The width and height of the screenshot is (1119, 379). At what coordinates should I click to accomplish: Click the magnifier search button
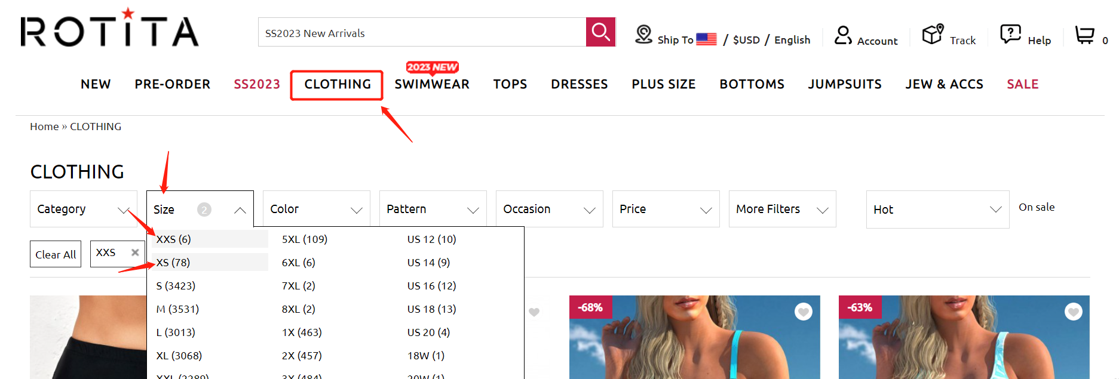pyautogui.click(x=600, y=32)
